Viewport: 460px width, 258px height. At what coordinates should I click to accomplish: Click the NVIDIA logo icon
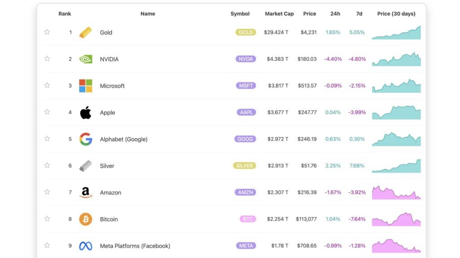[86, 59]
